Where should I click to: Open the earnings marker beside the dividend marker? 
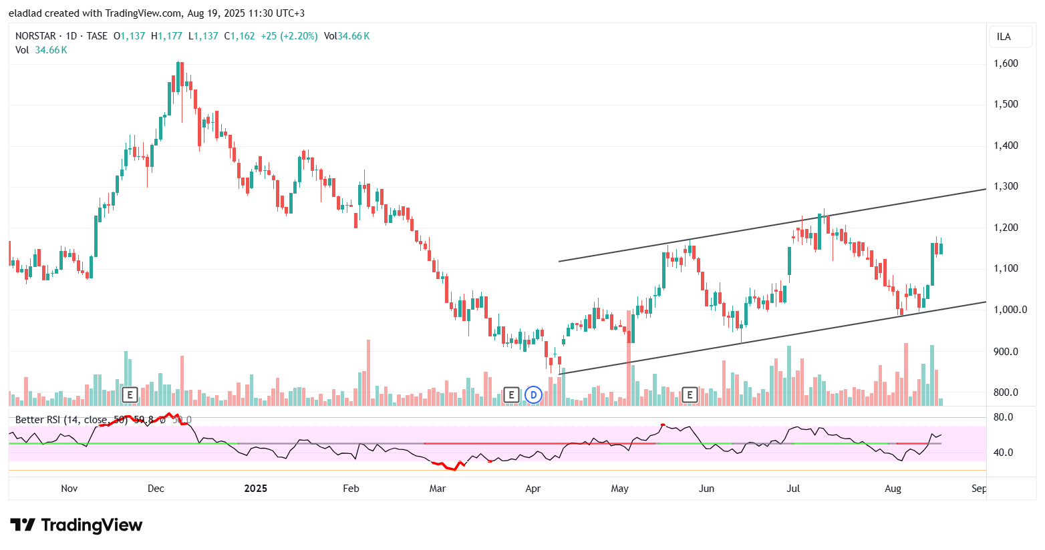pos(511,394)
